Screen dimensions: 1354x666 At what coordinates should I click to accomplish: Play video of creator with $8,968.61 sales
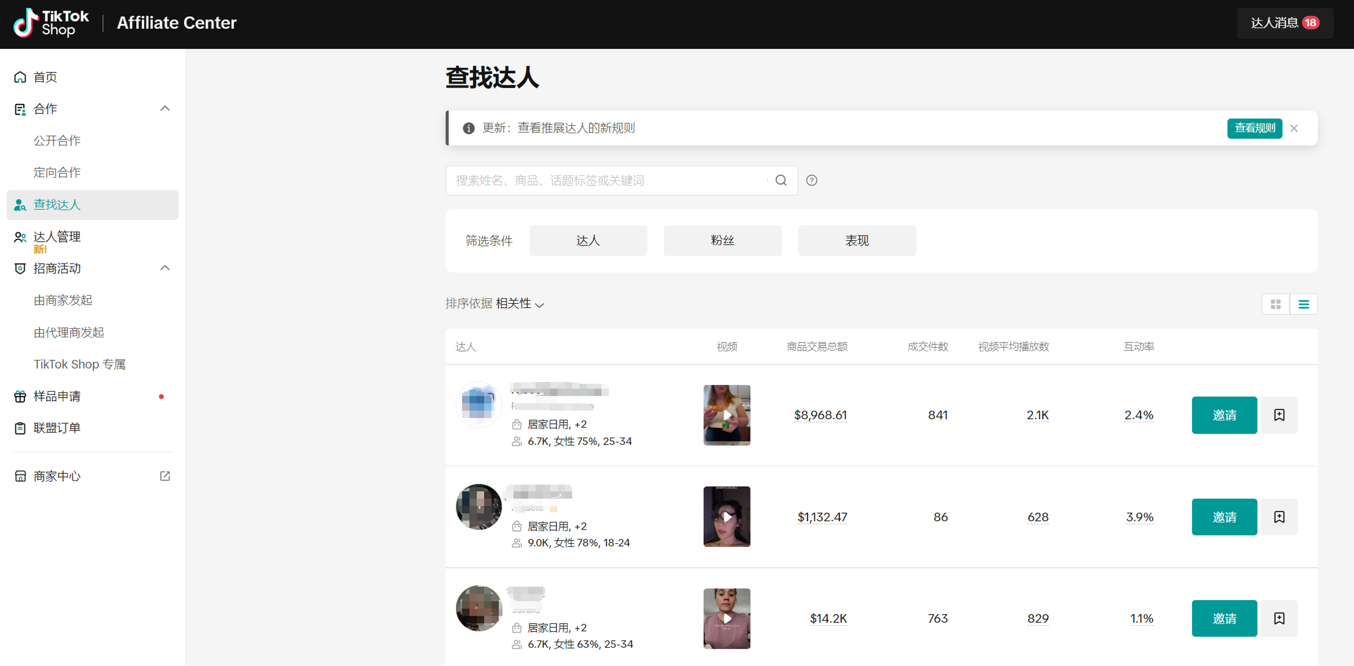pyautogui.click(x=727, y=415)
